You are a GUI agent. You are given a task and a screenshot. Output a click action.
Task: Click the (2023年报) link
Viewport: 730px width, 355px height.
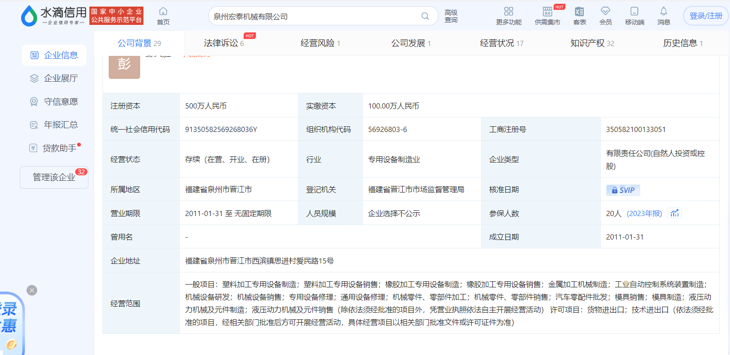(644, 214)
